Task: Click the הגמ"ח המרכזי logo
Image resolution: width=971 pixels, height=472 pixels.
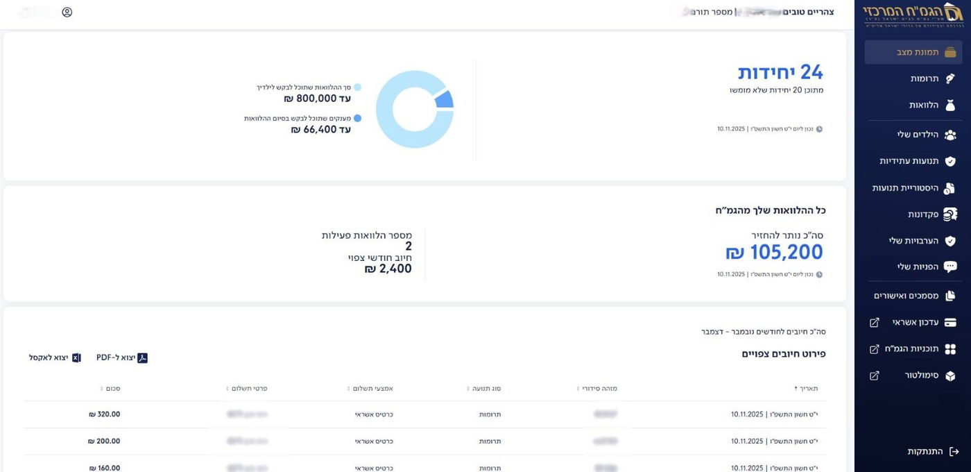Action: pyautogui.click(x=913, y=15)
